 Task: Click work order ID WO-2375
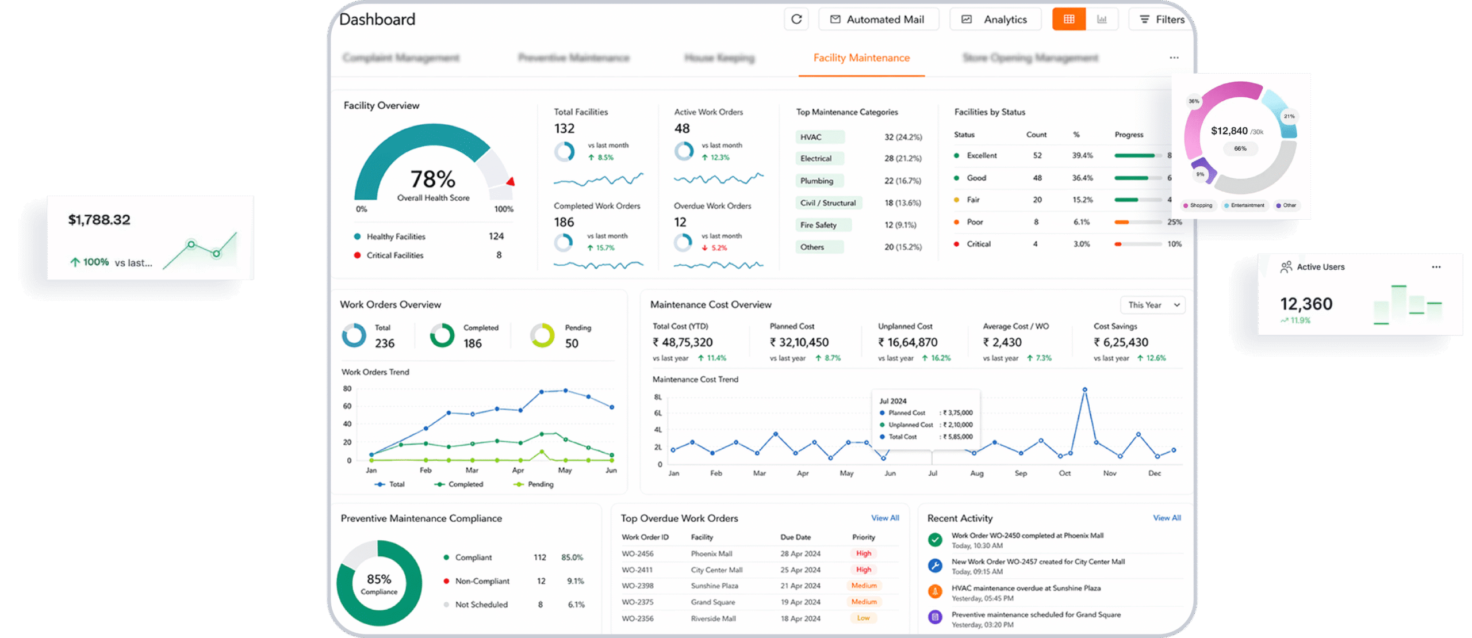pos(637,602)
